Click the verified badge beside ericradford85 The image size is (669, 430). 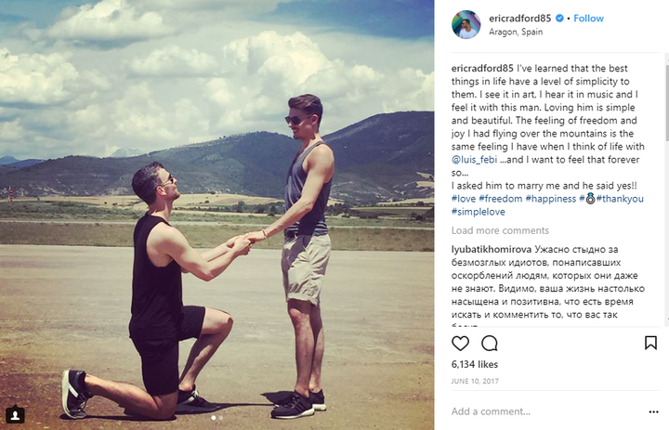tap(559, 19)
